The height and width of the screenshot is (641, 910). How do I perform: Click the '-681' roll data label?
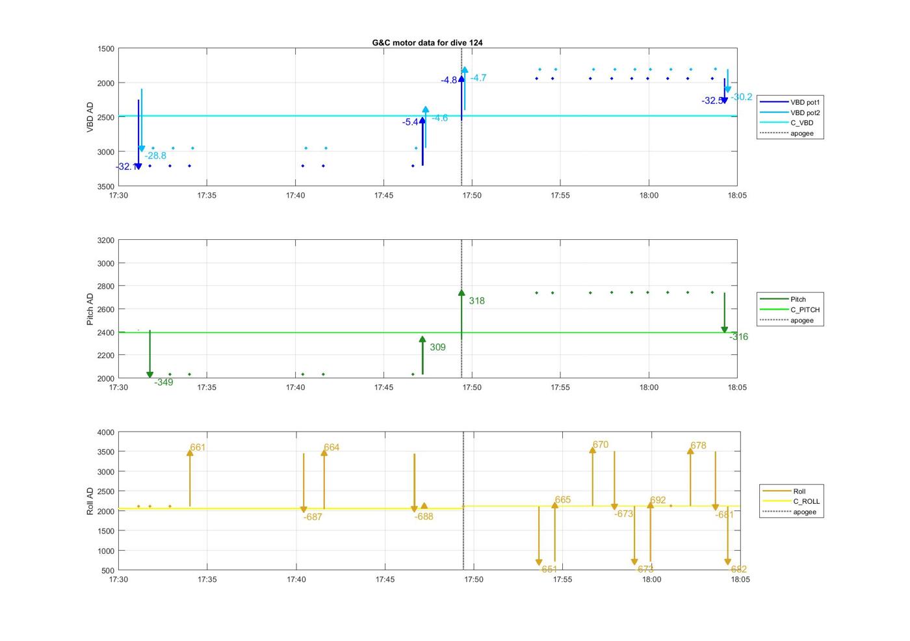coord(725,514)
